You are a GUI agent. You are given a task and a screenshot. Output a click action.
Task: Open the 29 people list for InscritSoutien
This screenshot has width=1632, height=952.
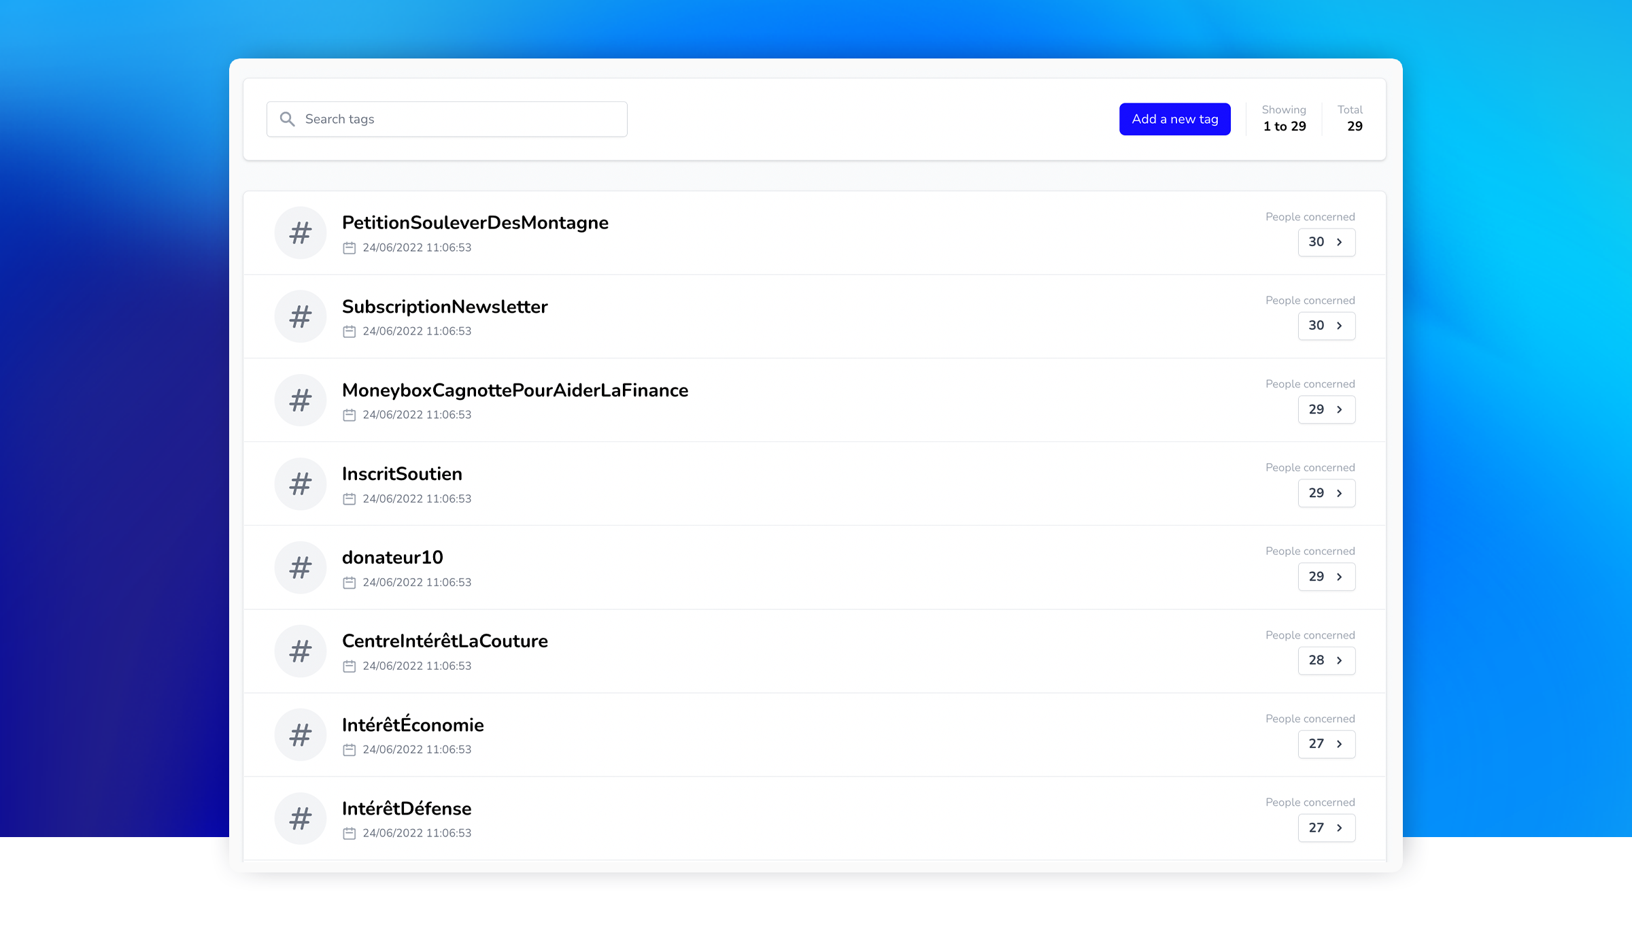(1326, 493)
